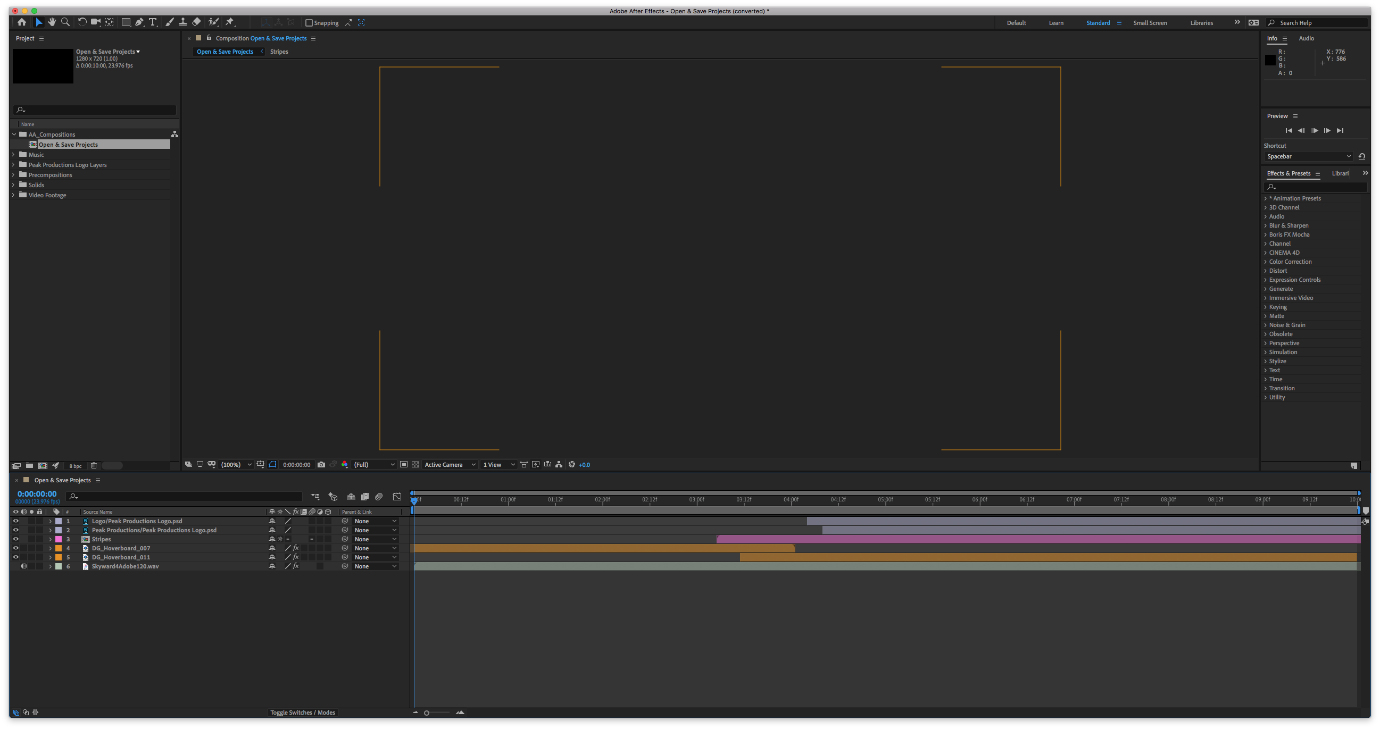Click the Home icon in toolbar
1380x729 pixels.
(21, 22)
